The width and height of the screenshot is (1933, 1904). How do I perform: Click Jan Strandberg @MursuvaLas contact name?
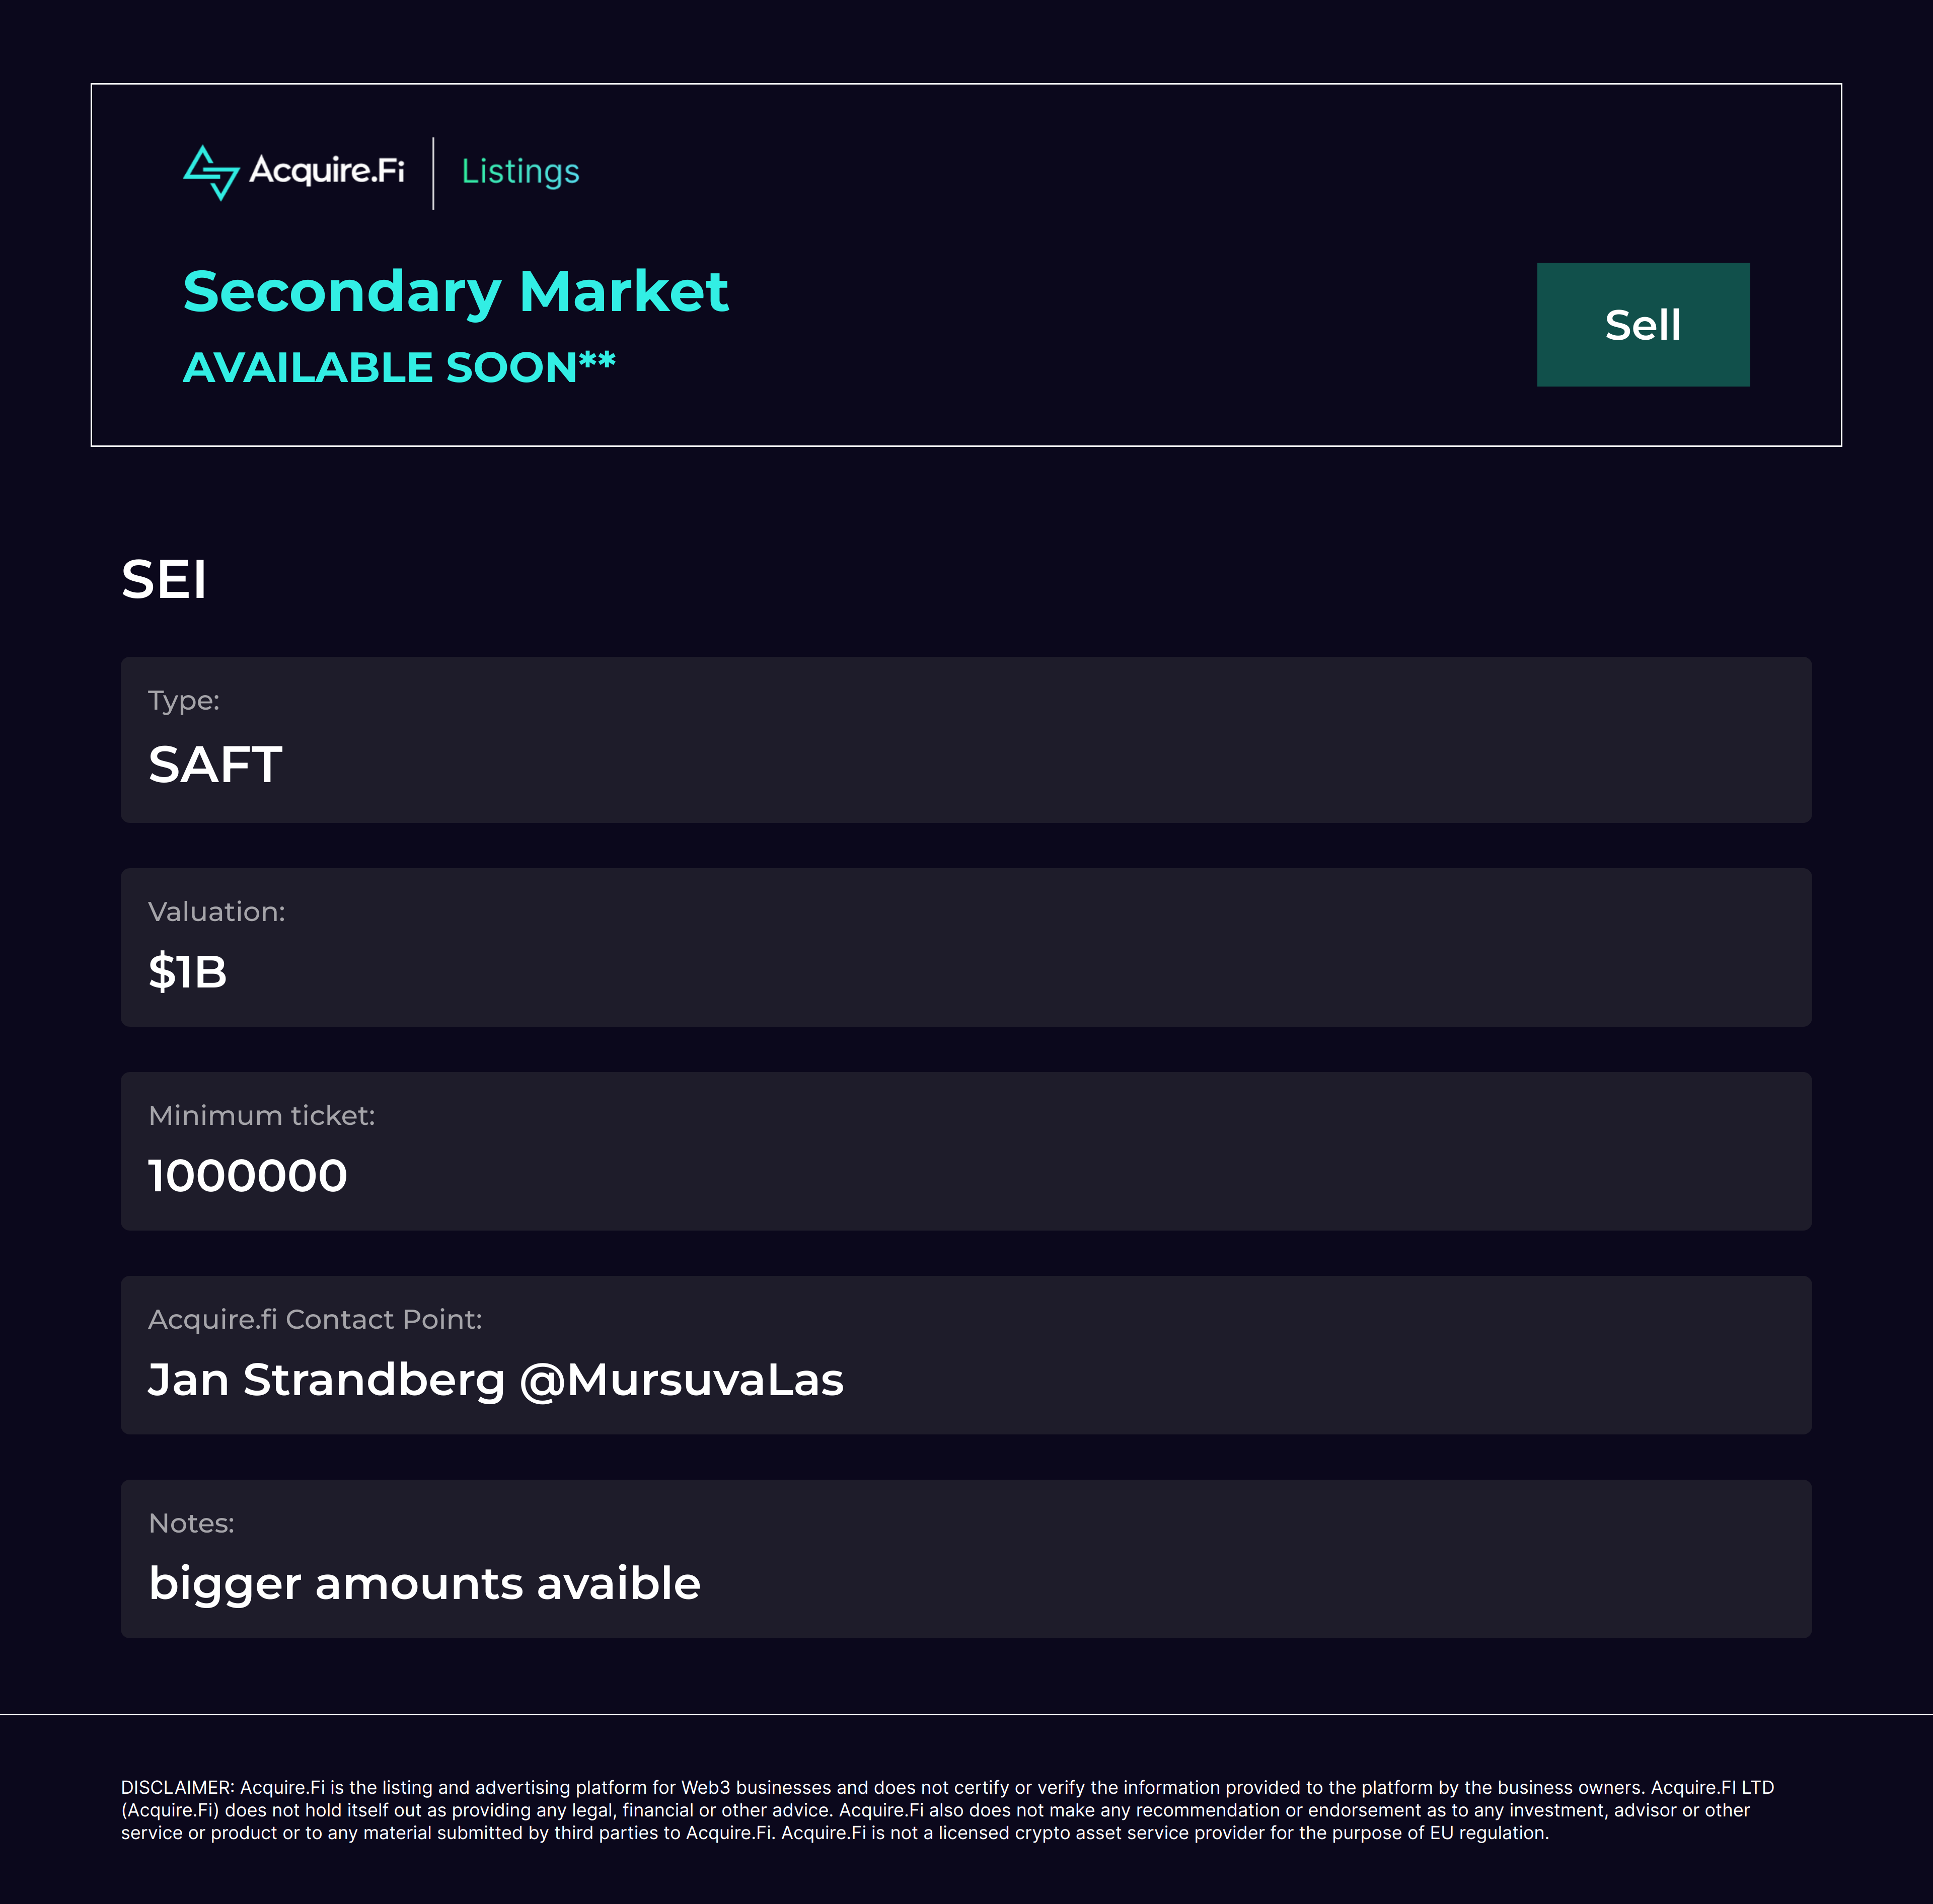[x=496, y=1380]
